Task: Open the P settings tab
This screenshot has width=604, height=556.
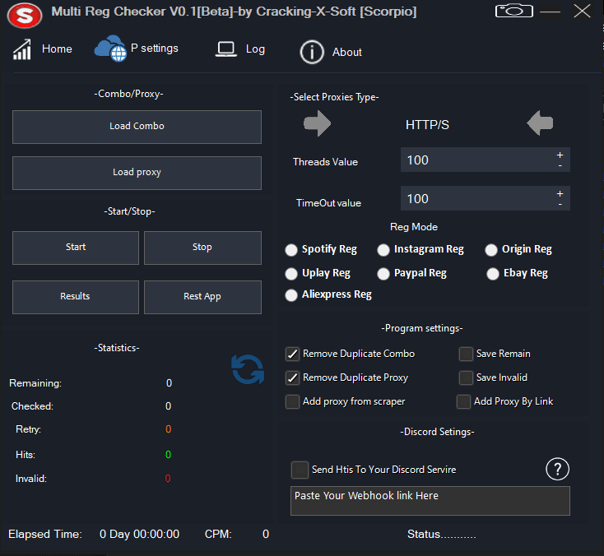Action: click(x=155, y=49)
